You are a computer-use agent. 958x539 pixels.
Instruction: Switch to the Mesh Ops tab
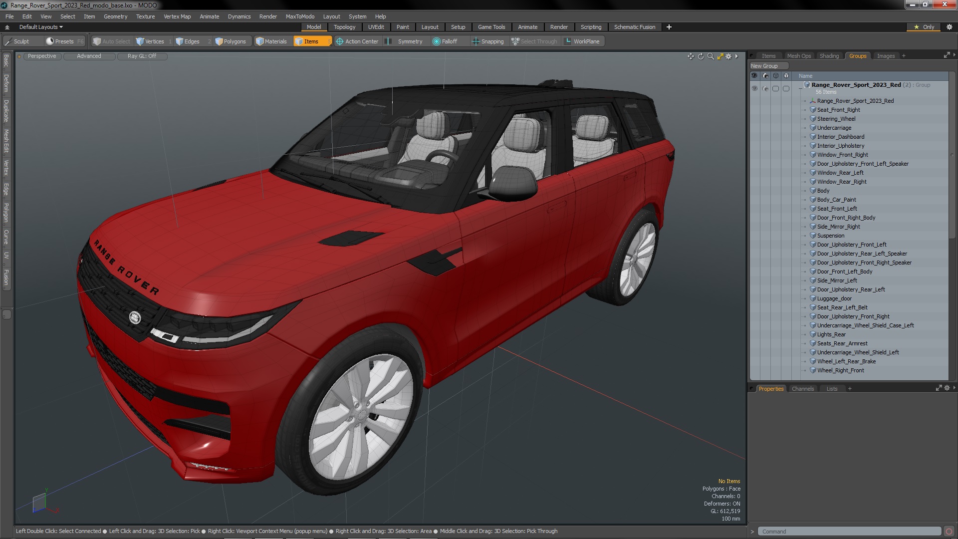point(799,56)
